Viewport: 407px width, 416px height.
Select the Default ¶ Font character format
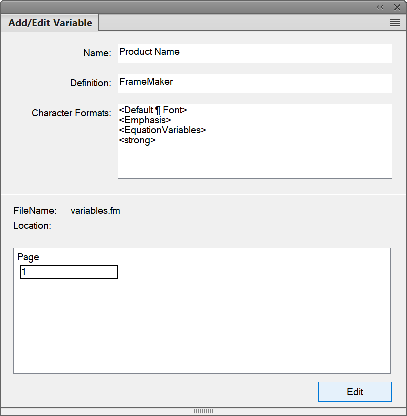(152, 110)
